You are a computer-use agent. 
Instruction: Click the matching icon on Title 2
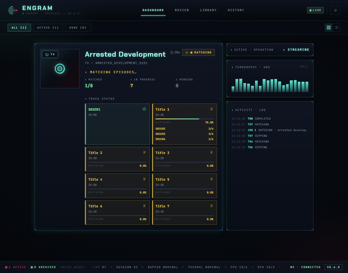(144, 152)
